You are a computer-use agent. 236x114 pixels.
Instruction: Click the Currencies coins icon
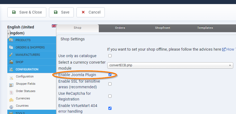pos(11,99)
